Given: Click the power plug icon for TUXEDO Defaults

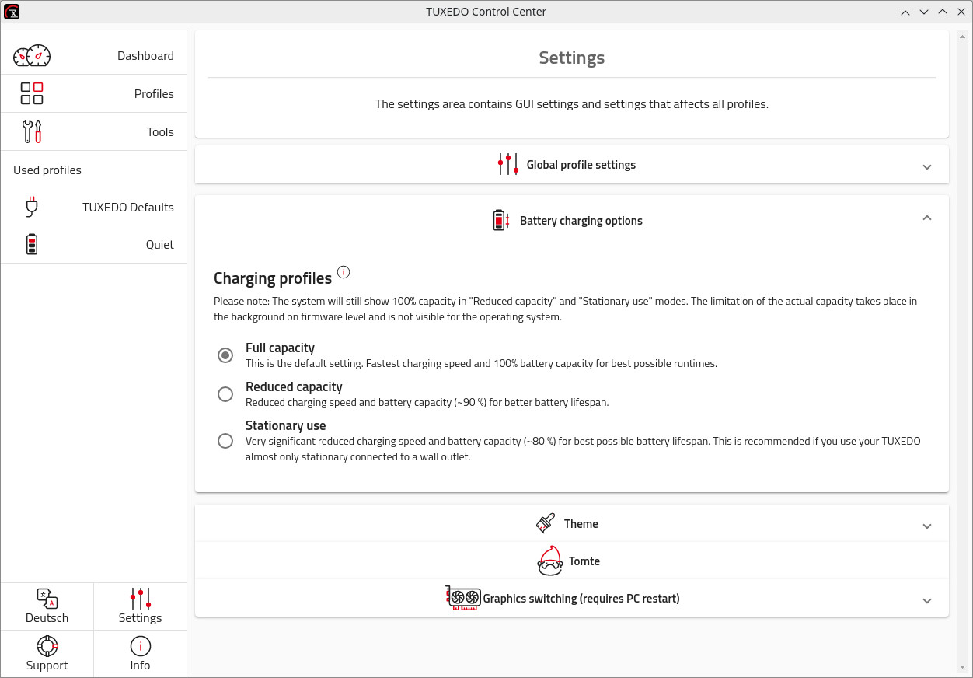Looking at the screenshot, I should [x=32, y=207].
